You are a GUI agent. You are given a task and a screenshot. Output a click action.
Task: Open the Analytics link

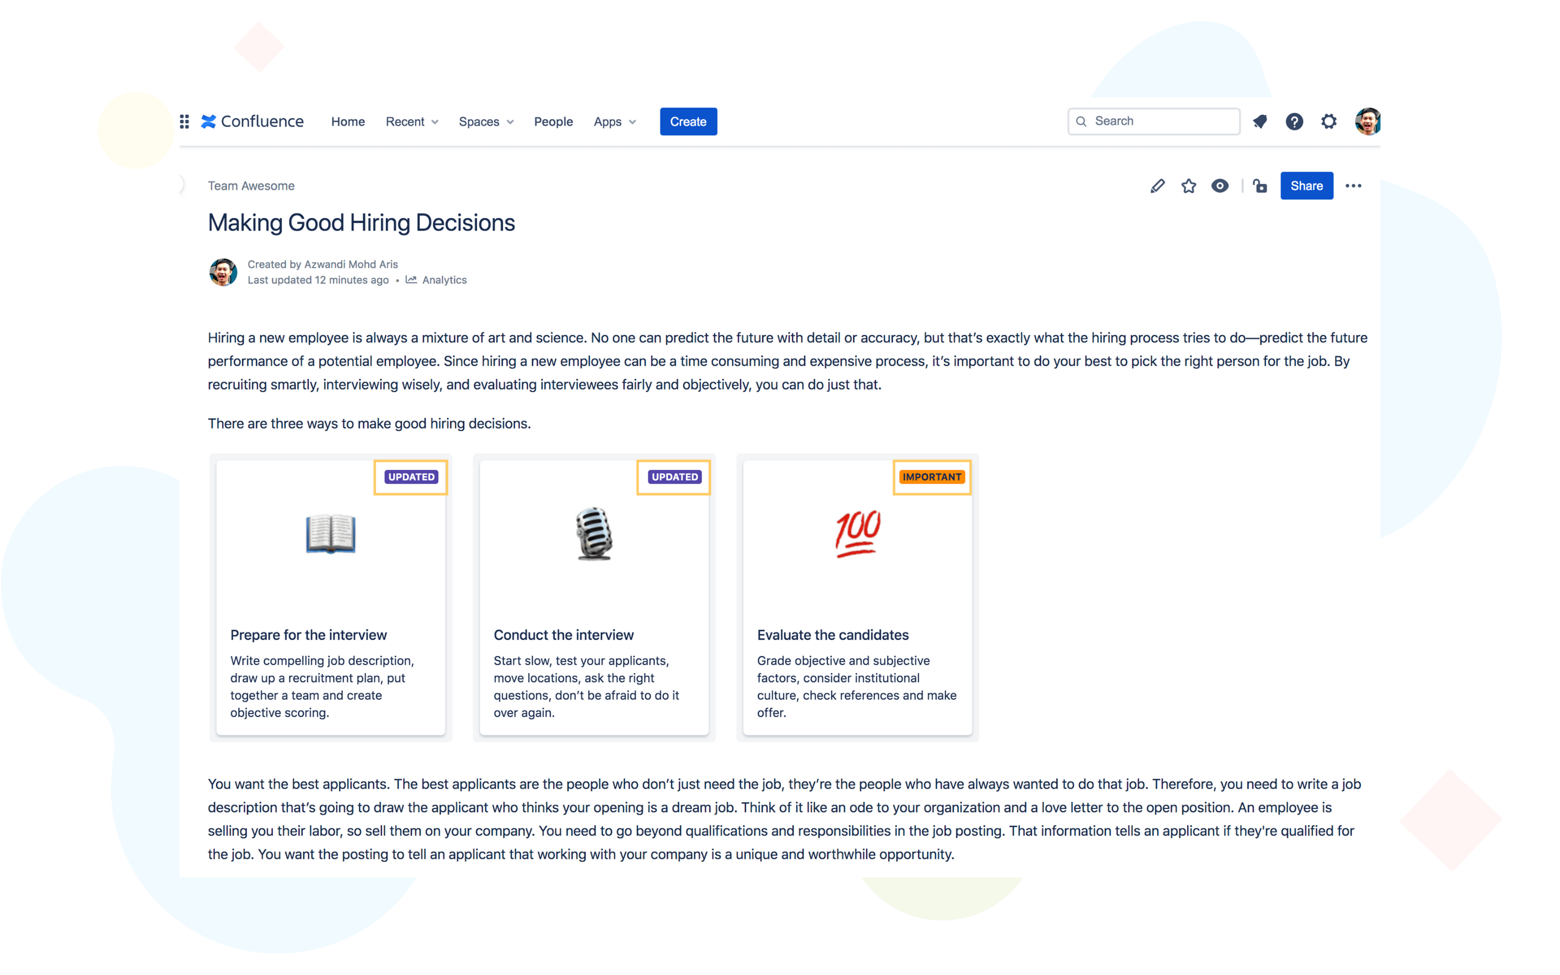(x=444, y=280)
